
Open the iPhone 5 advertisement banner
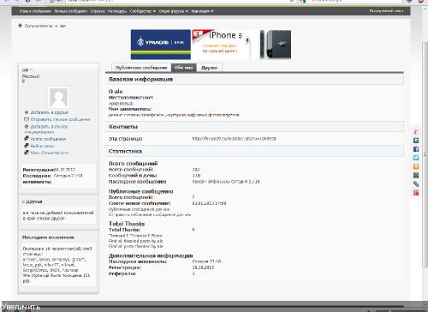(x=241, y=45)
